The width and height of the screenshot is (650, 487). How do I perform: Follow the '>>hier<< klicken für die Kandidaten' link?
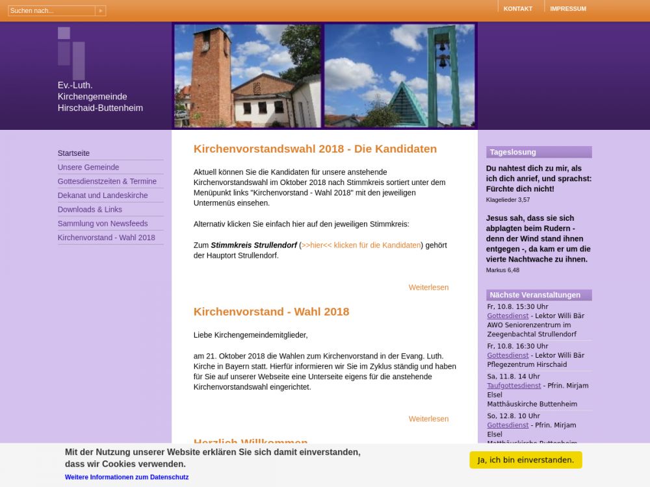[361, 245]
